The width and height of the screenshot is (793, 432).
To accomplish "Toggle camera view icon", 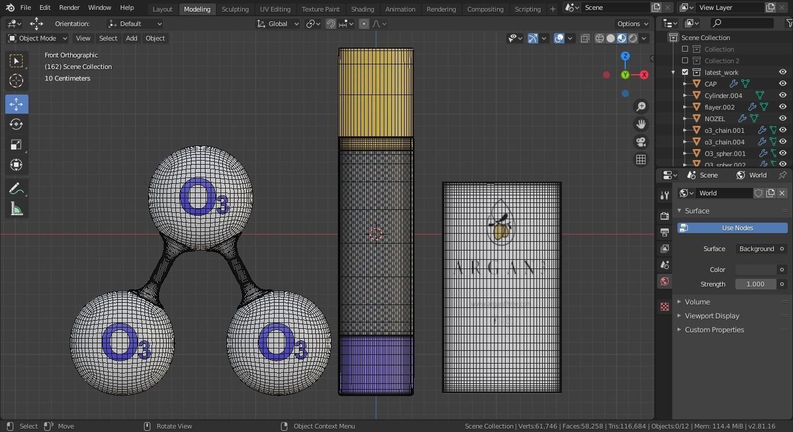I will (641, 142).
